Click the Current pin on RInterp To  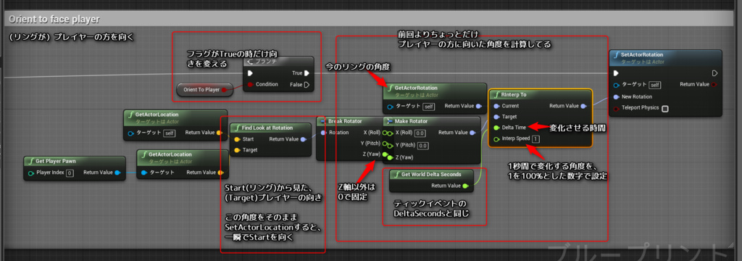[496, 106]
